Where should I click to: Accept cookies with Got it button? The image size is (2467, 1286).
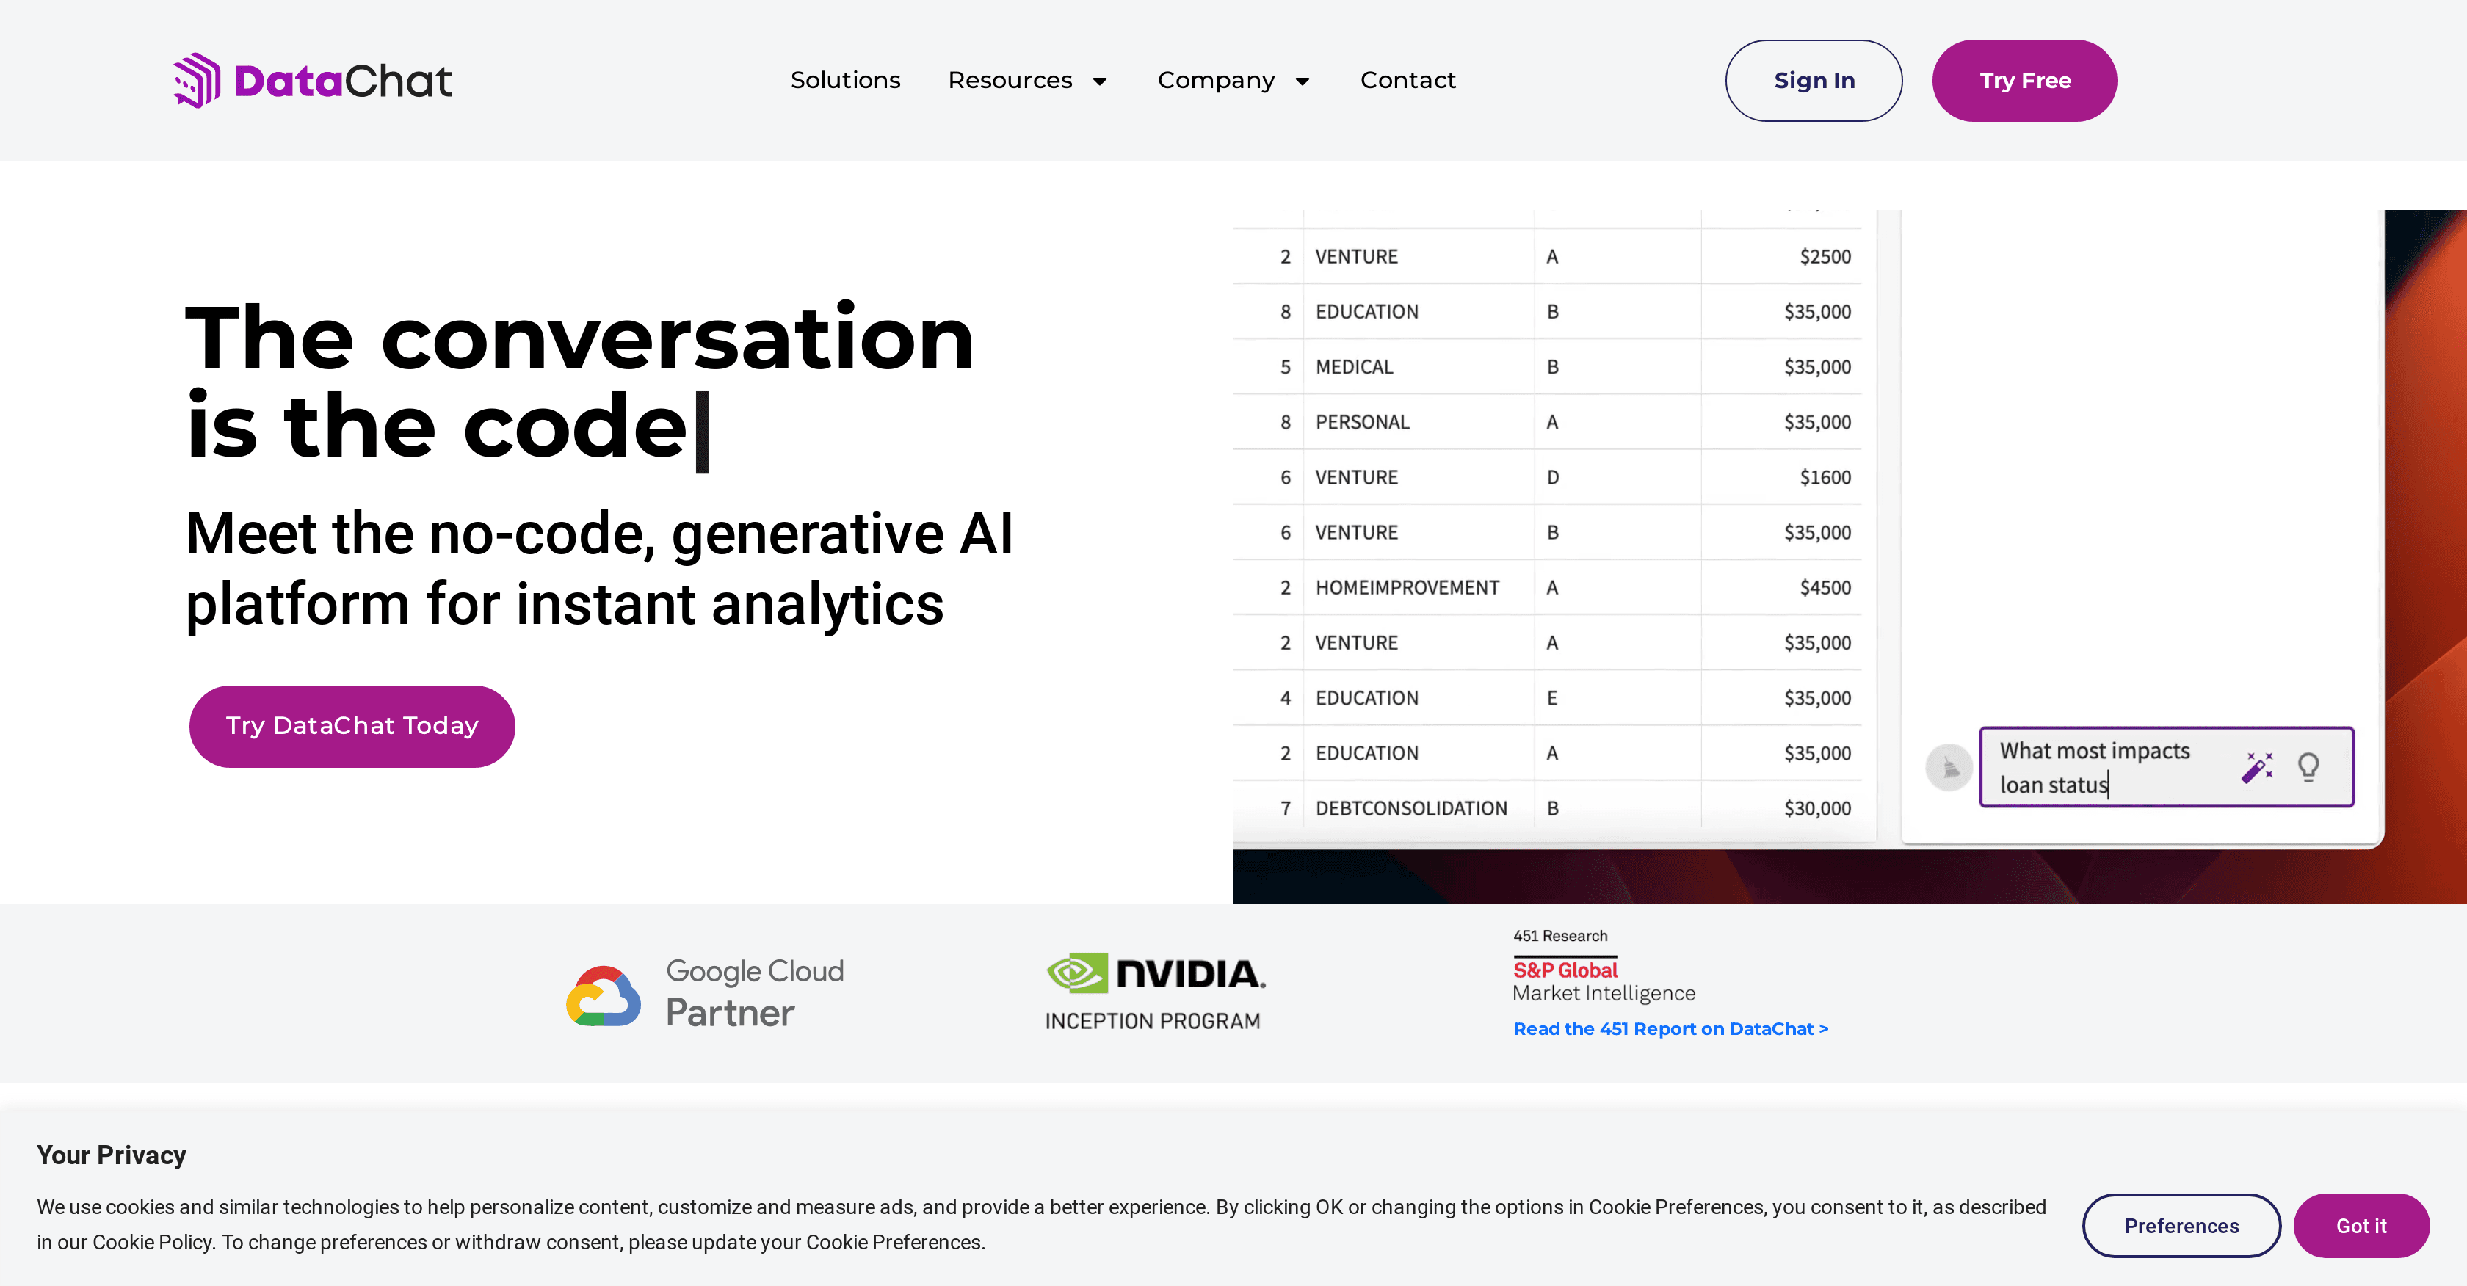tap(2361, 1226)
